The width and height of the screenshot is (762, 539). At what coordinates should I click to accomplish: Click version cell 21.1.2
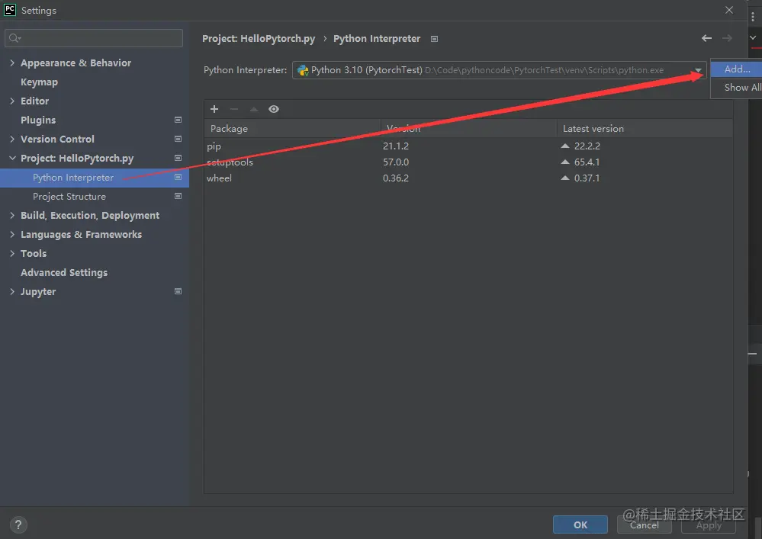[x=396, y=146]
